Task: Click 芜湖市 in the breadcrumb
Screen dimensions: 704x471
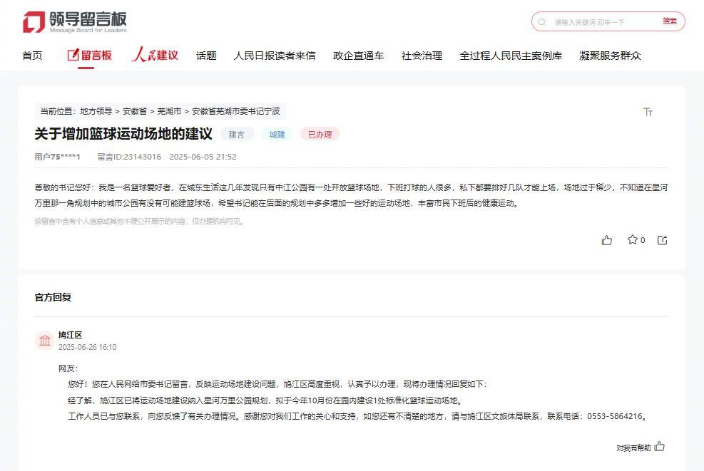Action: (169, 111)
